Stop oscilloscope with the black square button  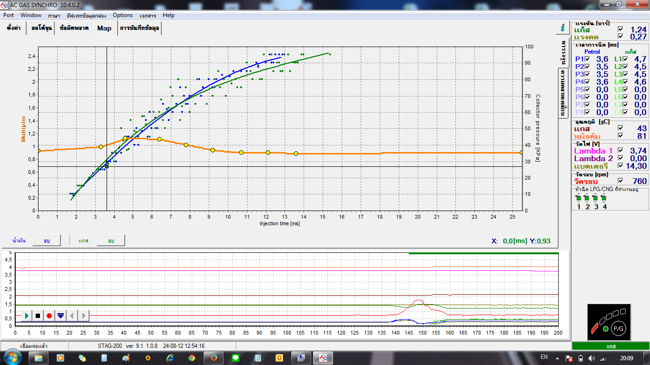pos(38,315)
